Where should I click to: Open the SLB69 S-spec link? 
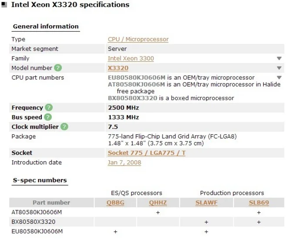click(x=259, y=202)
